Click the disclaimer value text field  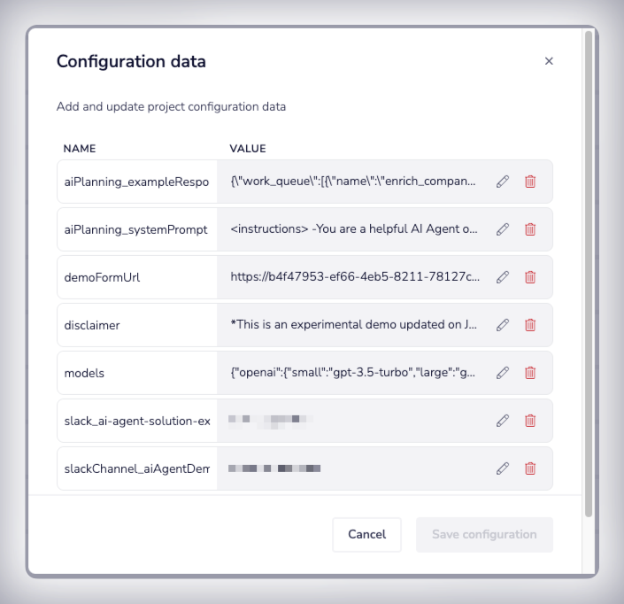[x=354, y=325]
